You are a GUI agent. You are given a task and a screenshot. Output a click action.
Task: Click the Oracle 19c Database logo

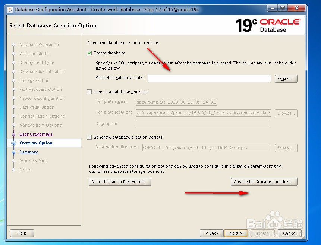point(268,25)
